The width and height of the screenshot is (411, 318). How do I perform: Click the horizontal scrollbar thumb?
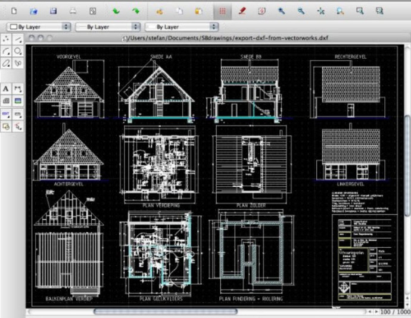click(x=166, y=311)
